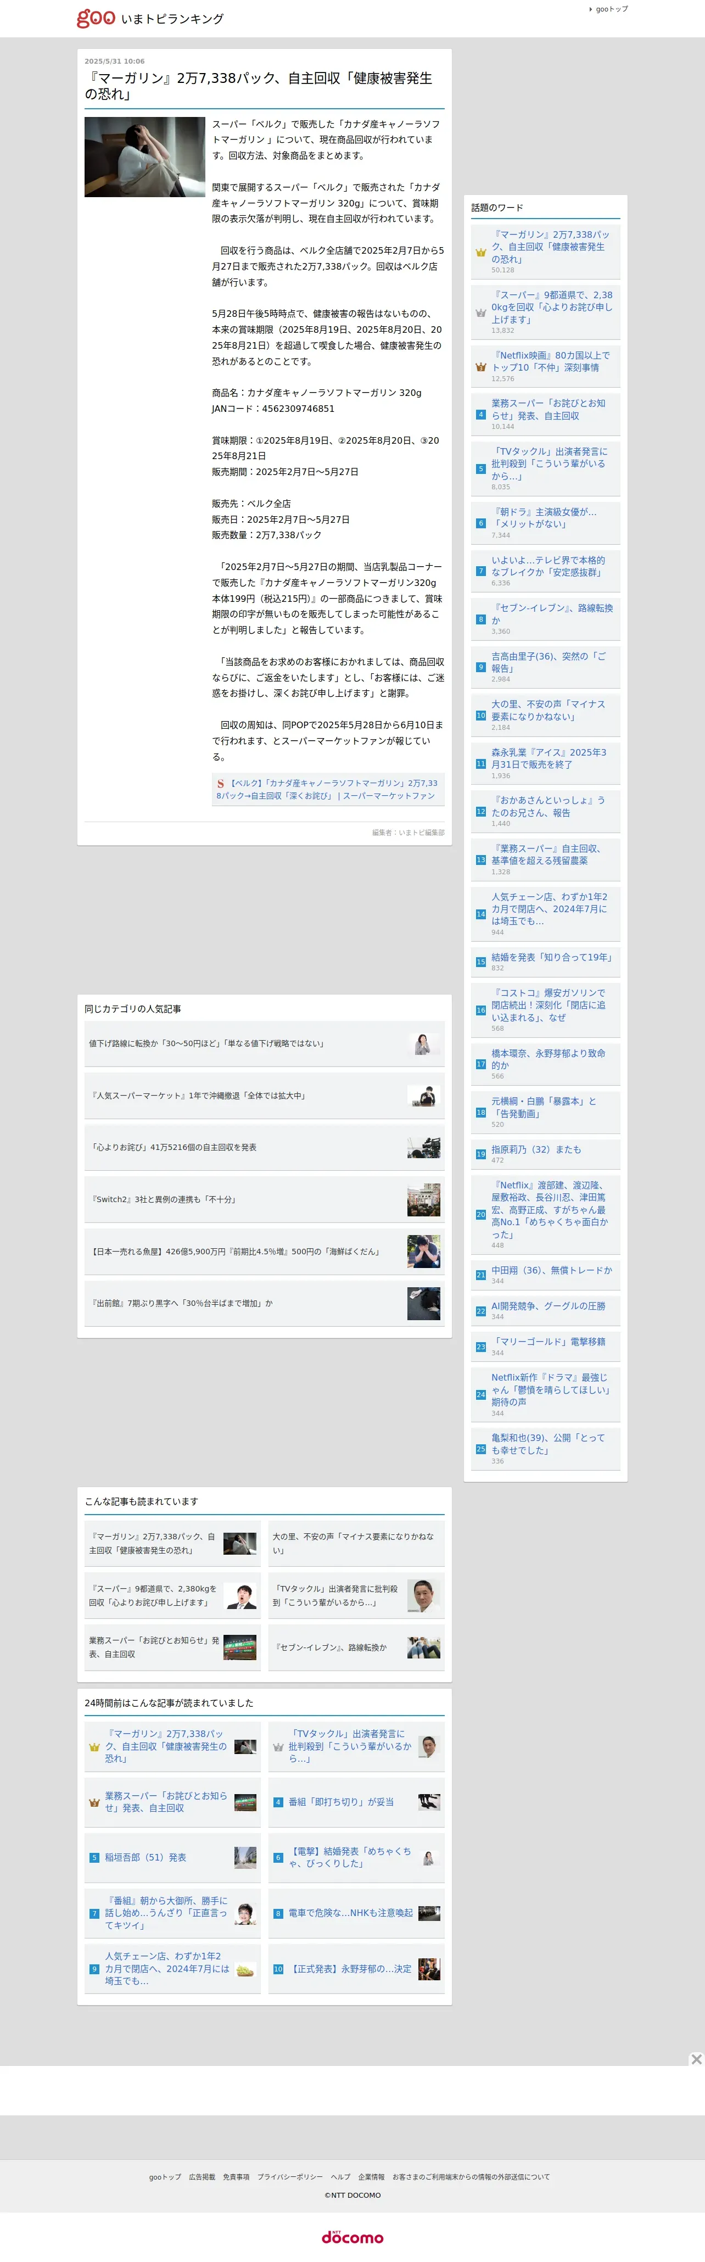Click rank badge 15 beside 結婚を発表「知り合って19年」
705x2262 pixels.
tap(481, 962)
